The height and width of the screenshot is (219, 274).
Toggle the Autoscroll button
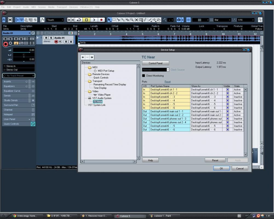(x=179, y=20)
